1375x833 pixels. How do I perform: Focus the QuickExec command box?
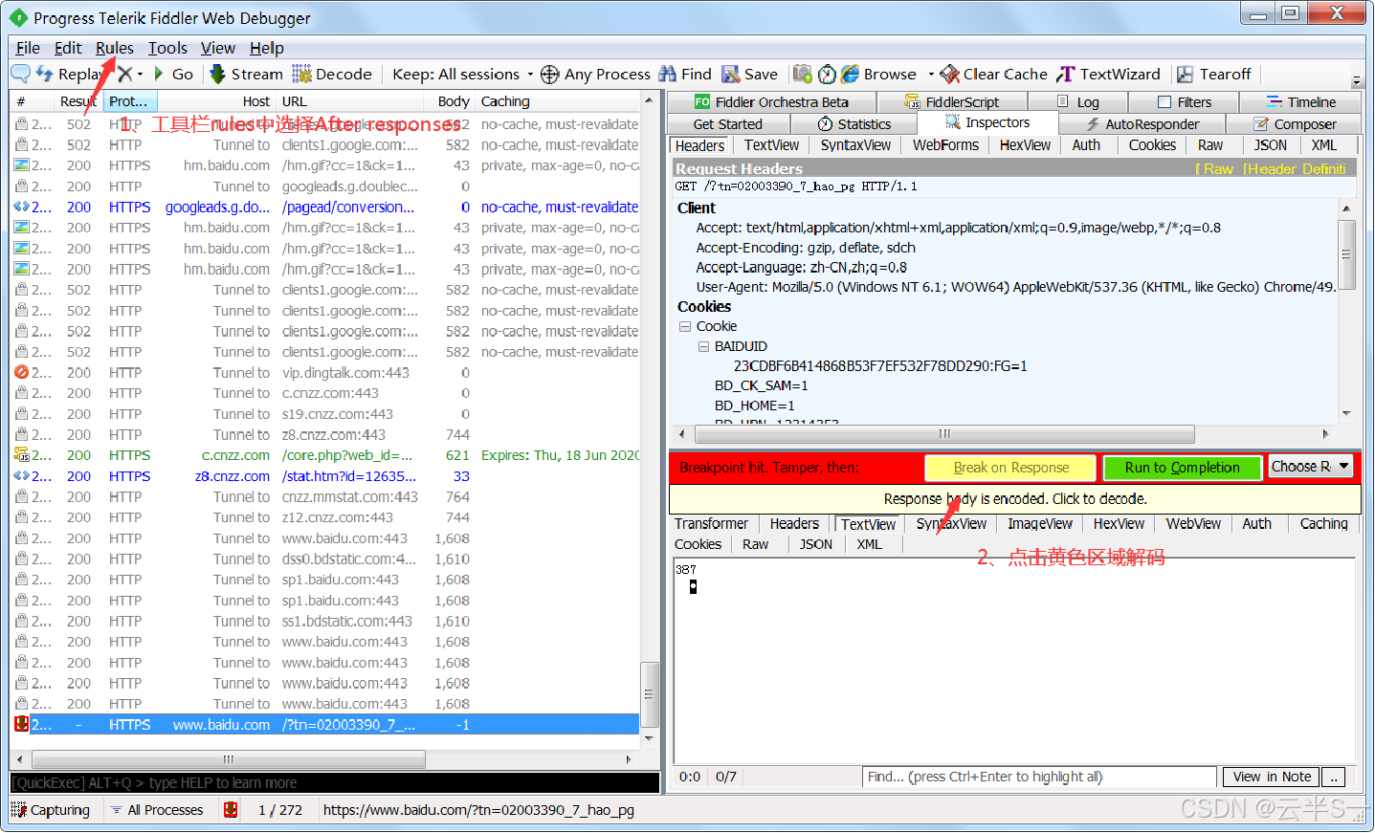click(x=335, y=783)
